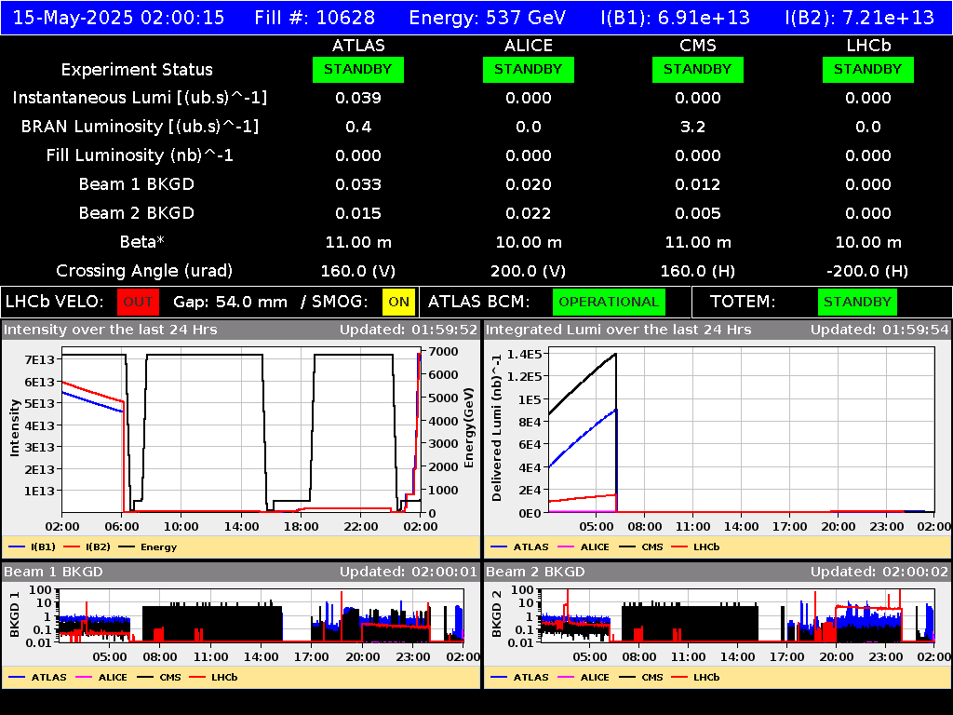953x715 pixels.
Task: Select ALICE Beam 2 BKGD value 0.022
Action: click(x=529, y=213)
